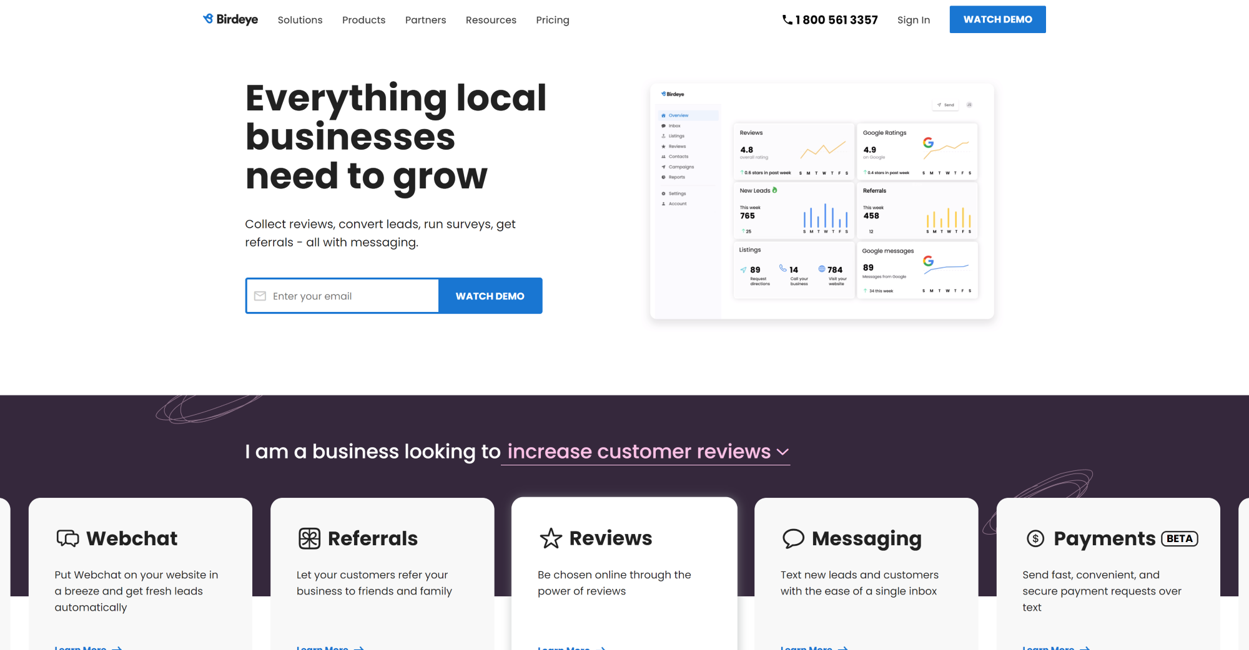
Task: Click the Send paper-plane button on the dashboard
Action: coord(944,104)
